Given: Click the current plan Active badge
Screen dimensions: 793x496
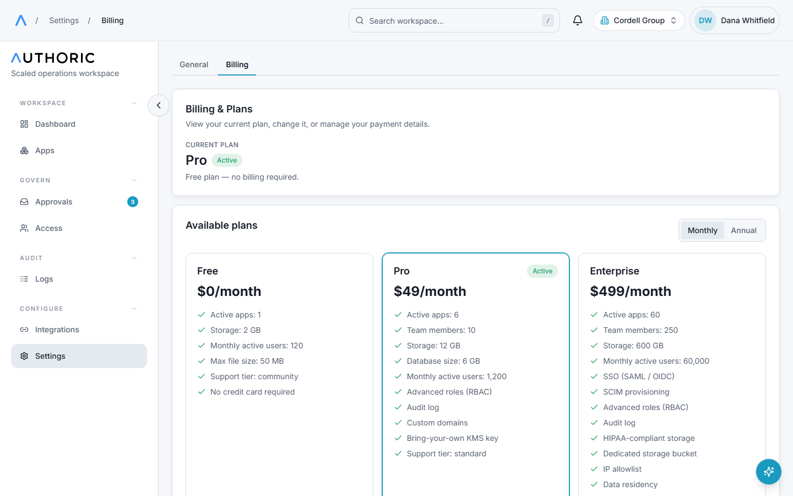Looking at the screenshot, I should pyautogui.click(x=227, y=160).
